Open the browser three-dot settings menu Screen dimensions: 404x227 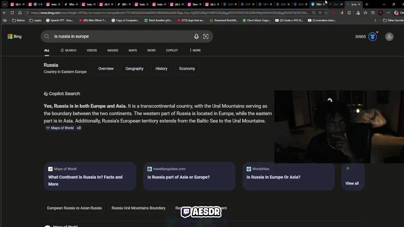388,13
